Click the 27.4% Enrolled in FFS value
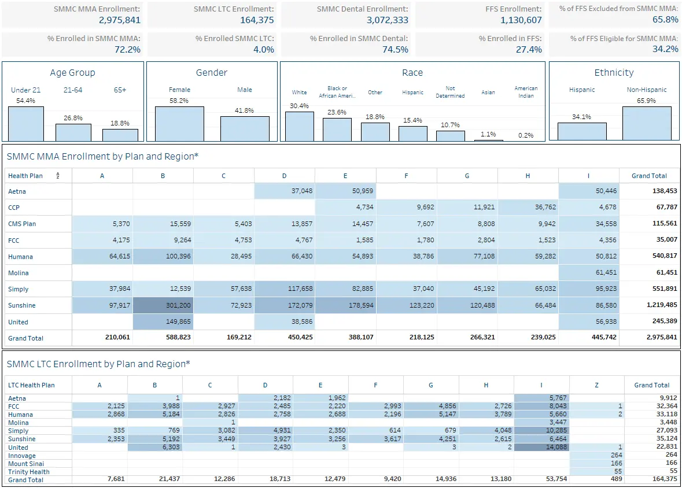682x488 pixels. (x=529, y=50)
